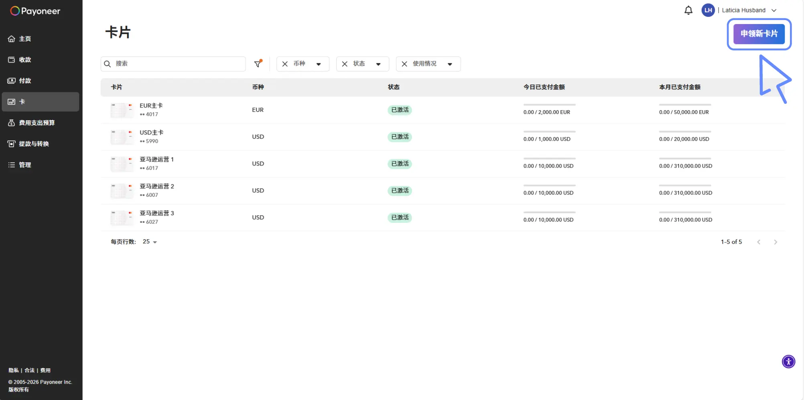Viewport: 804px width, 400px height.
Task: Open the 亚马逊运营 2 card name
Action: pos(157,186)
